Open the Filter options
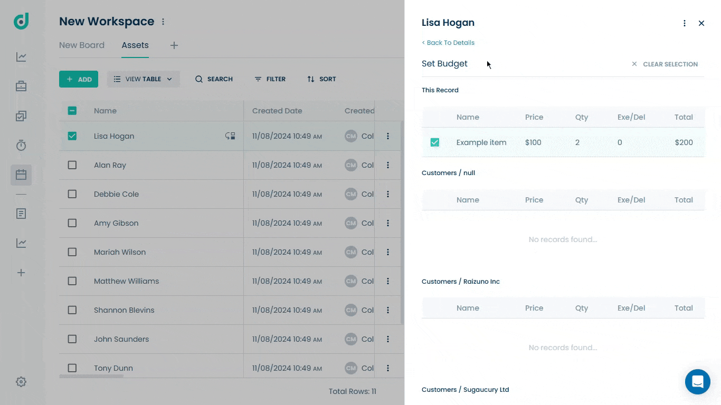 tap(270, 79)
